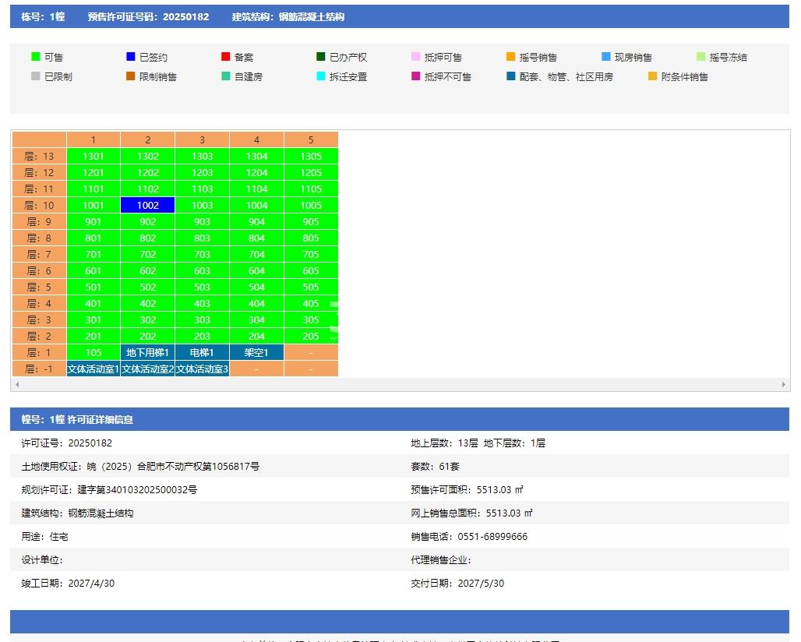Click the pale green 摇号冻结 legend swatch
Screen dimensions: 801x642
pyautogui.click(x=701, y=57)
